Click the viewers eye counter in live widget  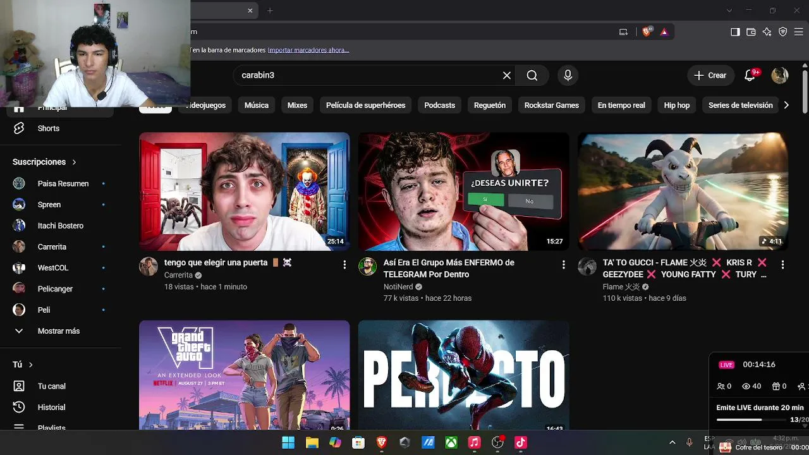click(x=751, y=386)
